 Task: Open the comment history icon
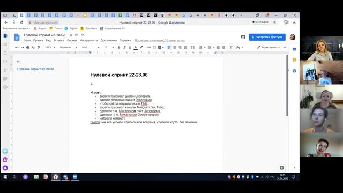[243, 37]
